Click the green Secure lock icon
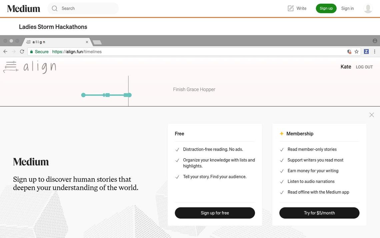The height and width of the screenshot is (238, 380). tap(32, 52)
